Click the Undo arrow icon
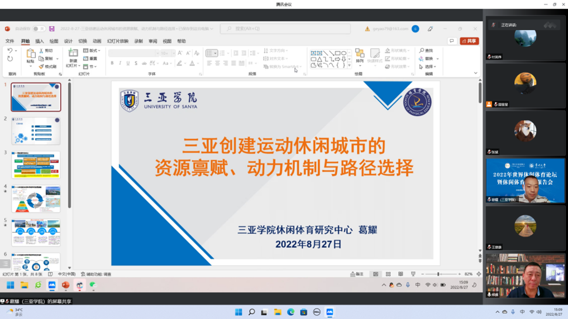Screen dimensions: 568x319 [x=10, y=51]
